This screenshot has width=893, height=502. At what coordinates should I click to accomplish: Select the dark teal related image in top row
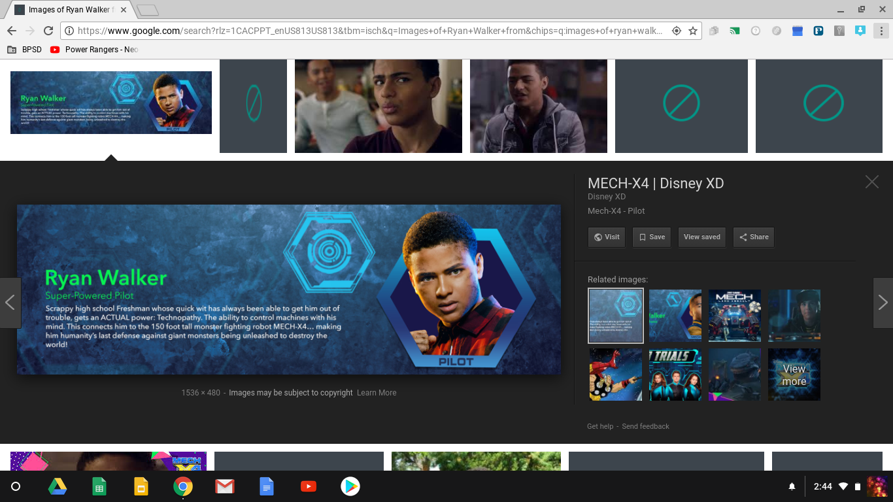[x=794, y=316]
